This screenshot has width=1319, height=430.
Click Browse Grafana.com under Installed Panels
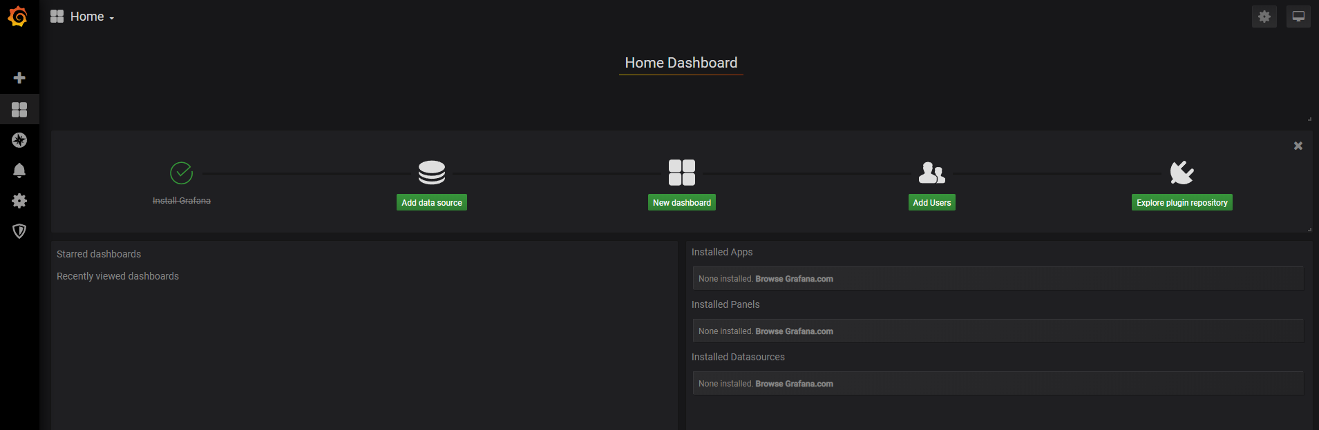pos(794,331)
